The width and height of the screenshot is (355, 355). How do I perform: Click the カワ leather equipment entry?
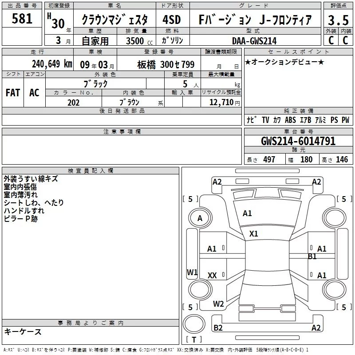click(x=277, y=120)
